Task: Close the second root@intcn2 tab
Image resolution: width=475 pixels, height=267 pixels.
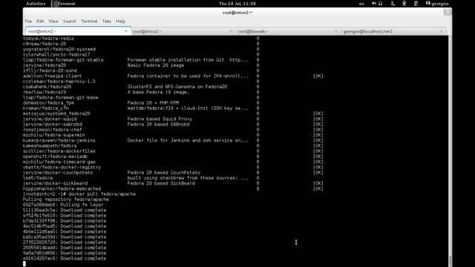Action: (x=231, y=31)
